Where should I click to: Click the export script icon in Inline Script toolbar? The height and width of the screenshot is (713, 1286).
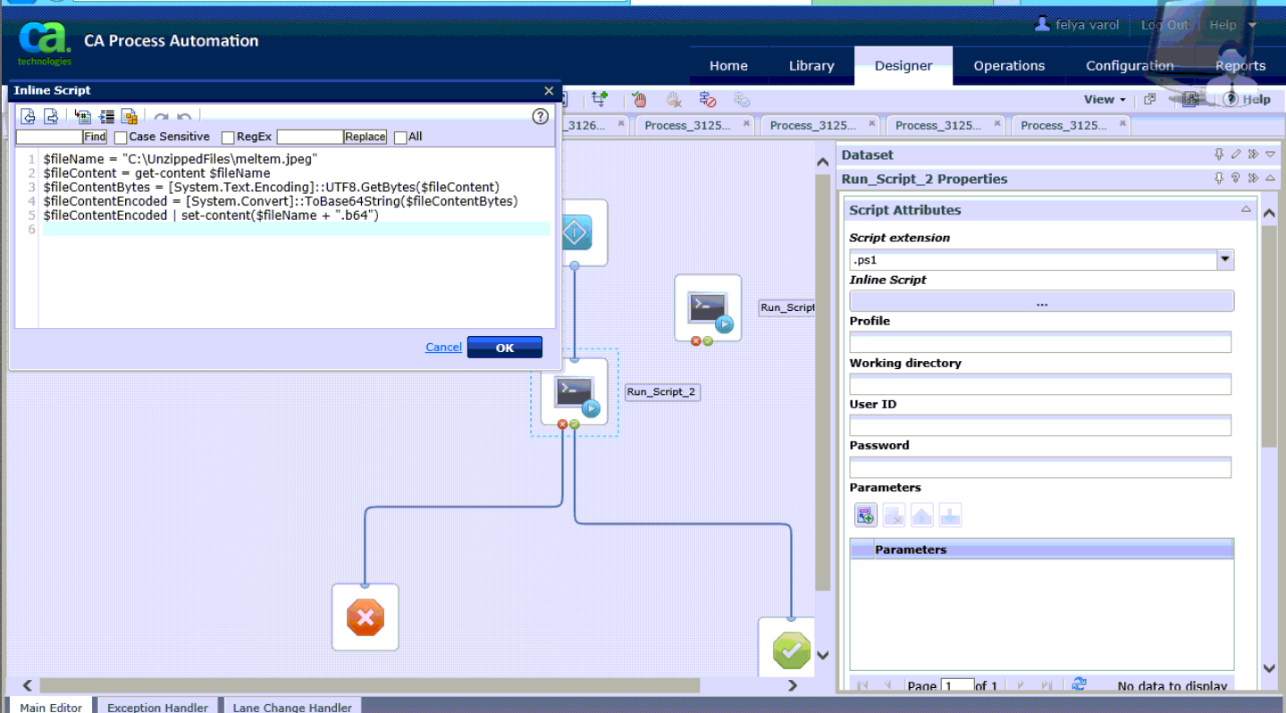pos(51,116)
